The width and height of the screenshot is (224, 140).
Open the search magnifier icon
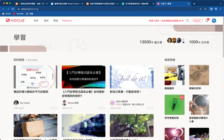[188, 21]
